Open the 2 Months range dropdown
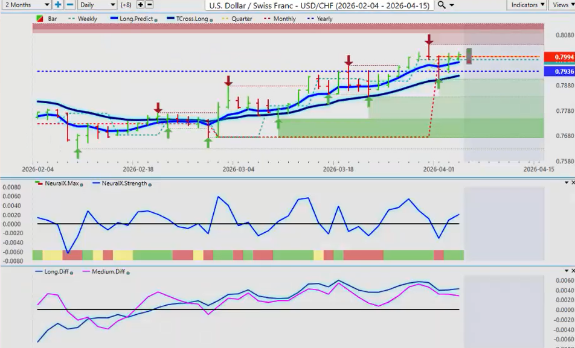Screen dimensions: 575x348 click(x=26, y=5)
